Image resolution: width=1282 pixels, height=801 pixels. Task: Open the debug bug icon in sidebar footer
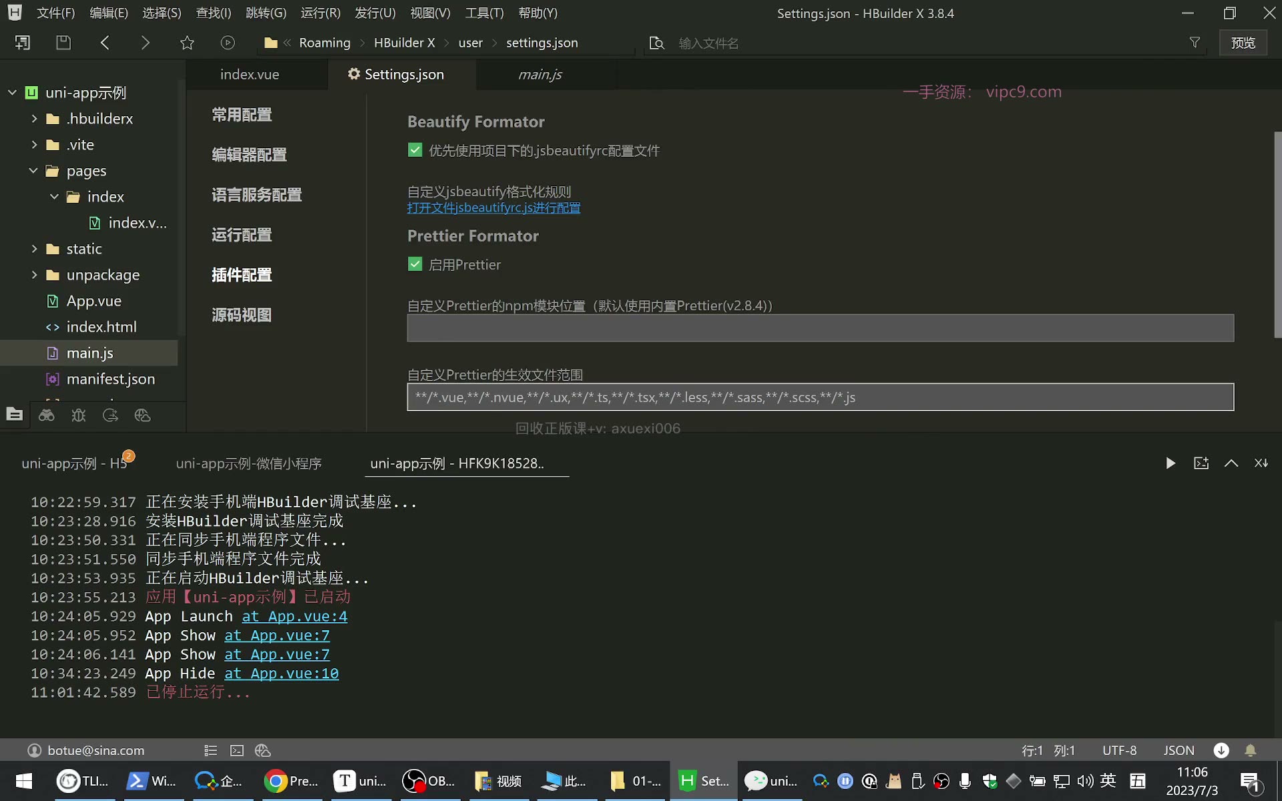coord(79,415)
